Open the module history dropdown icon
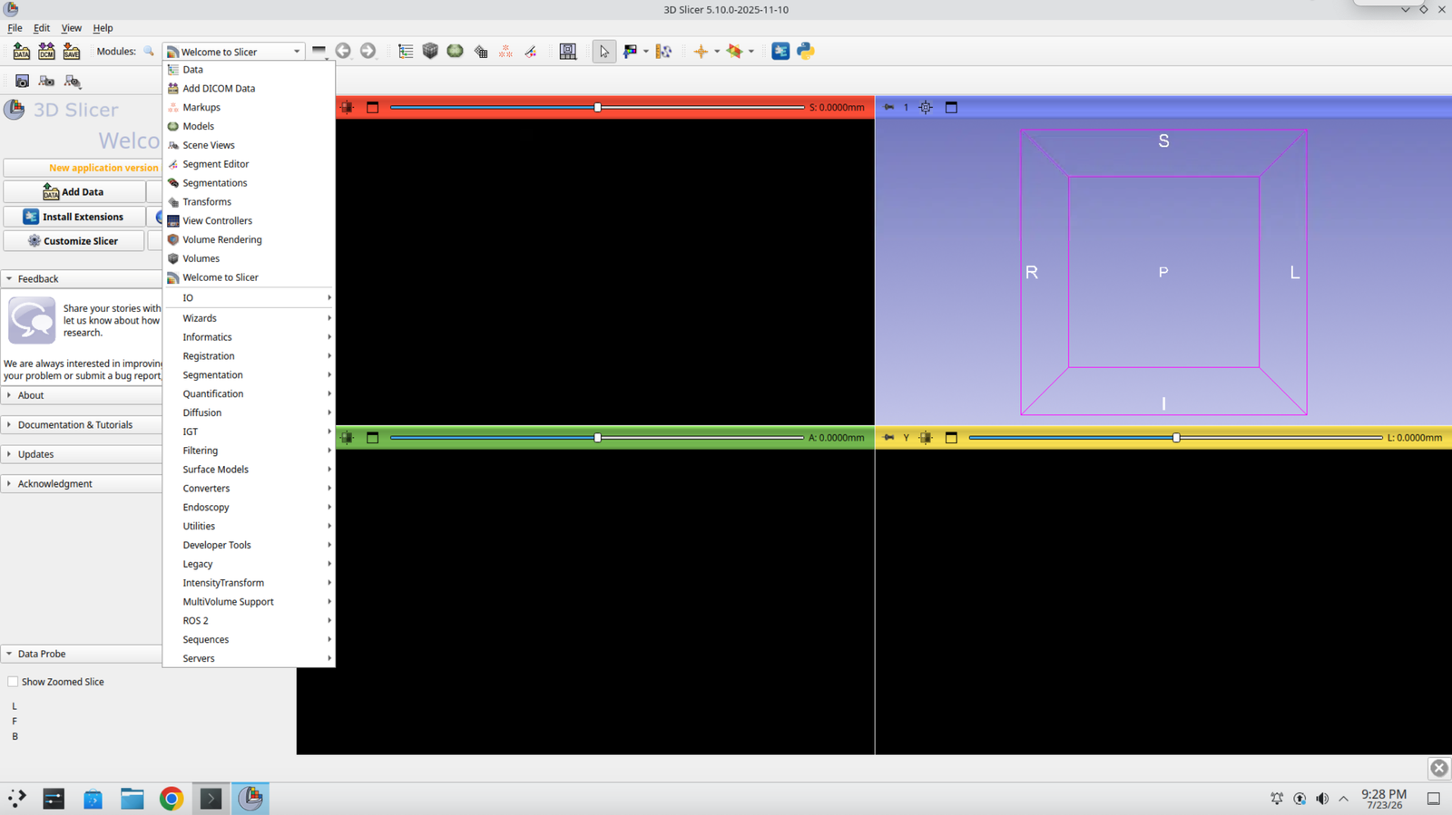This screenshot has height=815, width=1452. [x=319, y=52]
